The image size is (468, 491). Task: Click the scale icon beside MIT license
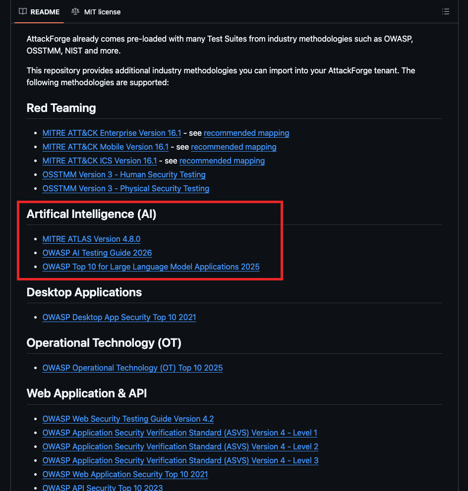tap(75, 11)
